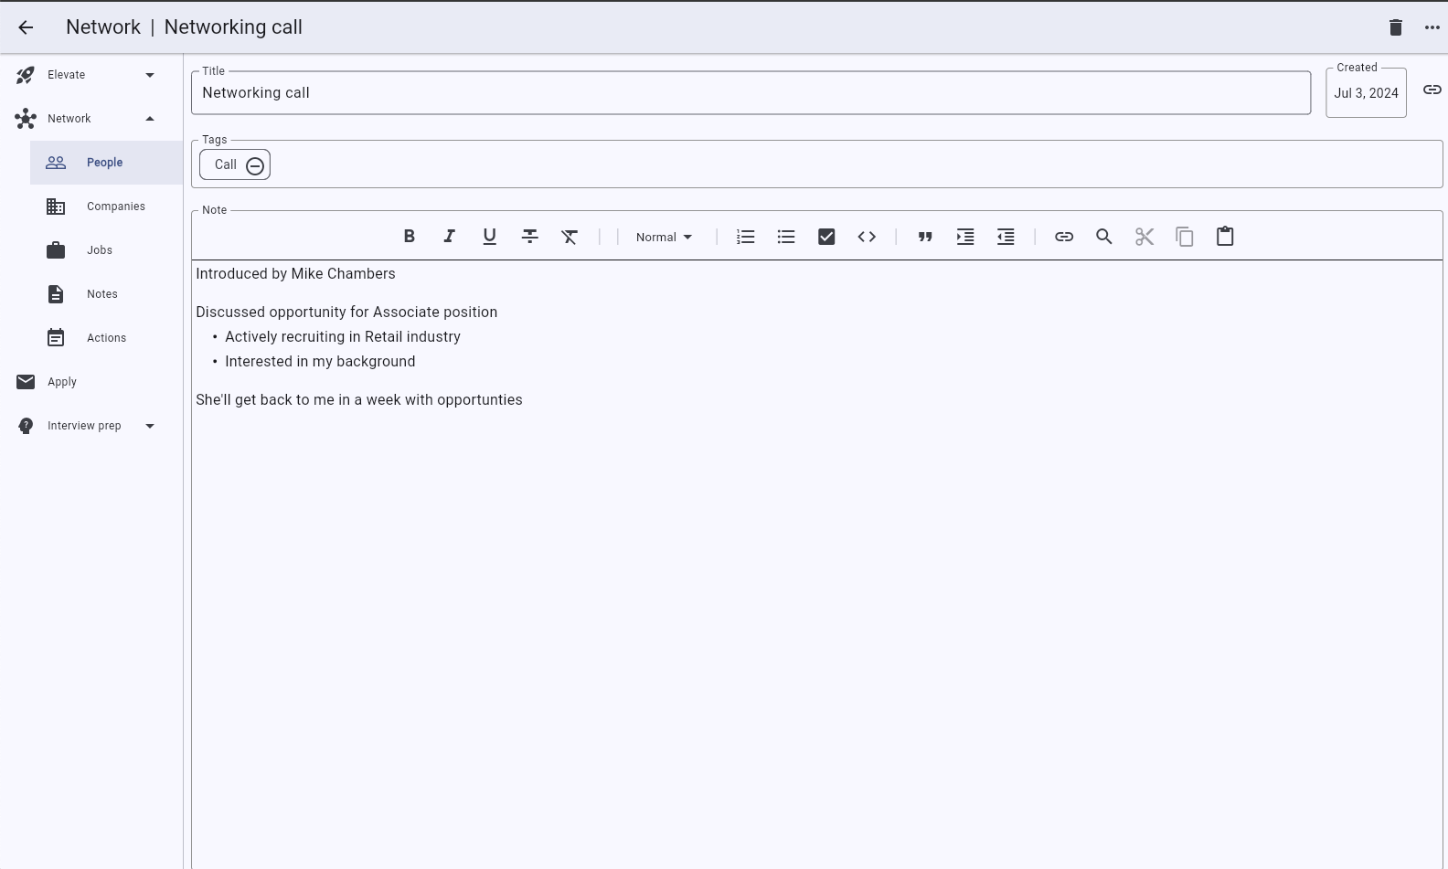Click the link icon beside Created date
The width and height of the screenshot is (1448, 869).
tap(1432, 90)
